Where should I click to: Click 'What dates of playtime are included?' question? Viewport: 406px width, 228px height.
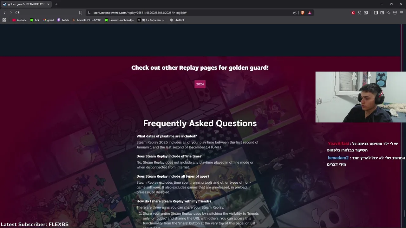click(167, 136)
